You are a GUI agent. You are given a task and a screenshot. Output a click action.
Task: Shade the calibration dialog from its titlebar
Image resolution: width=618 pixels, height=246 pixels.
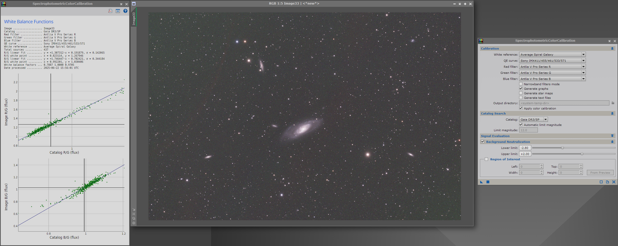click(x=609, y=41)
